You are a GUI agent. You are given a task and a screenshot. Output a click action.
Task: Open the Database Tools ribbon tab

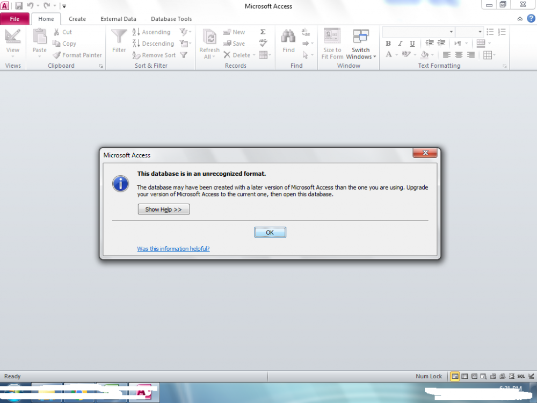(171, 19)
